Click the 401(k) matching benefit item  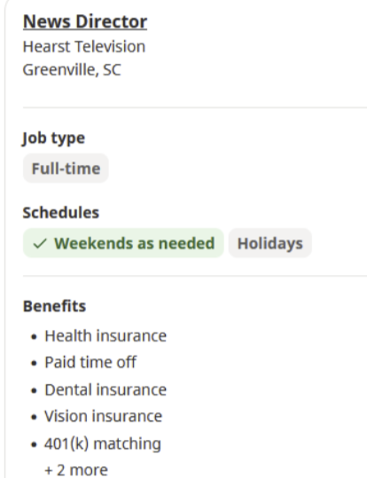[x=103, y=443]
